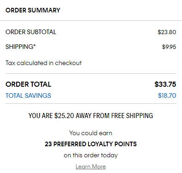Image resolution: width=182 pixels, height=173 pixels.
Task: Click the divider line below TOTAL SAVINGS
Action: coord(91,104)
